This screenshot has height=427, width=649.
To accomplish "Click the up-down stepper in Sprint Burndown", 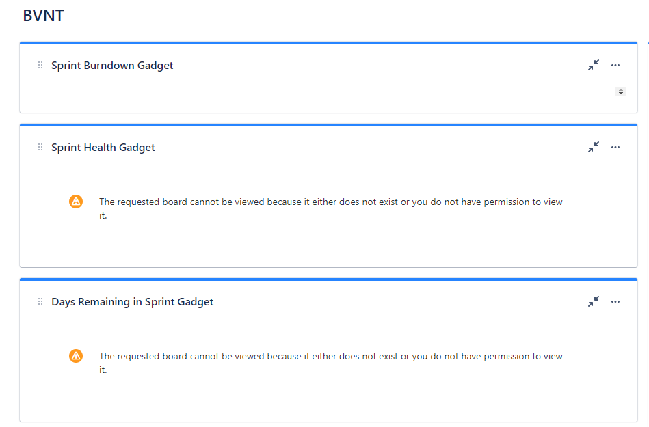I will [620, 92].
